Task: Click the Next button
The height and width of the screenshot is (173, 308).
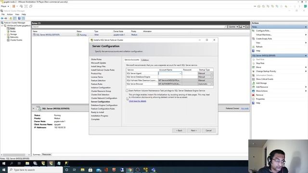Action: [x=193, y=130]
